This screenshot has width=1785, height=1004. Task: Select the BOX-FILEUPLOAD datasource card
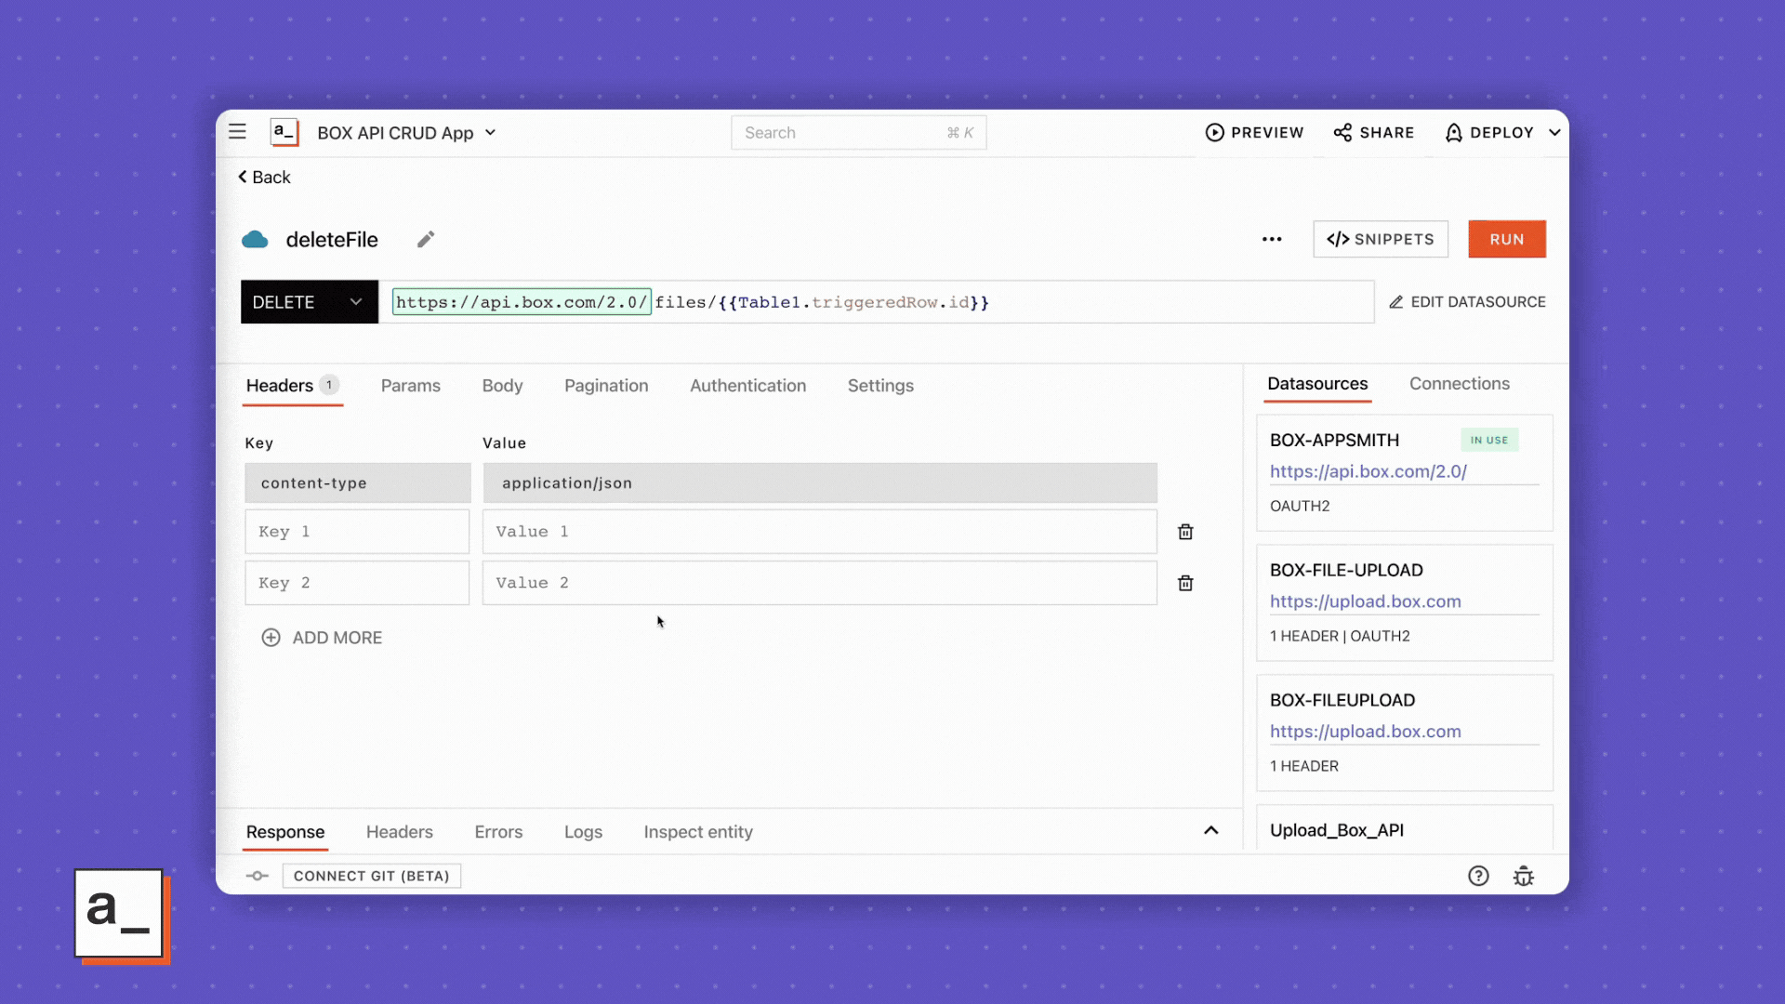pos(1404,733)
